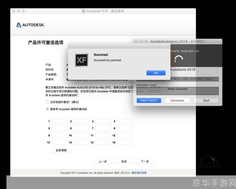Click the Activation code : label in X-FORCE
The image size is (236, 189).
pos(147,85)
